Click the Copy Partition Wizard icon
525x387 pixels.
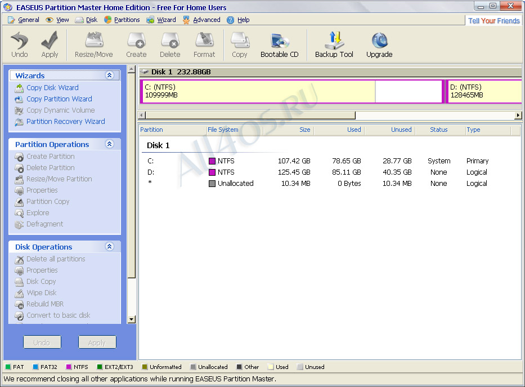pos(19,99)
